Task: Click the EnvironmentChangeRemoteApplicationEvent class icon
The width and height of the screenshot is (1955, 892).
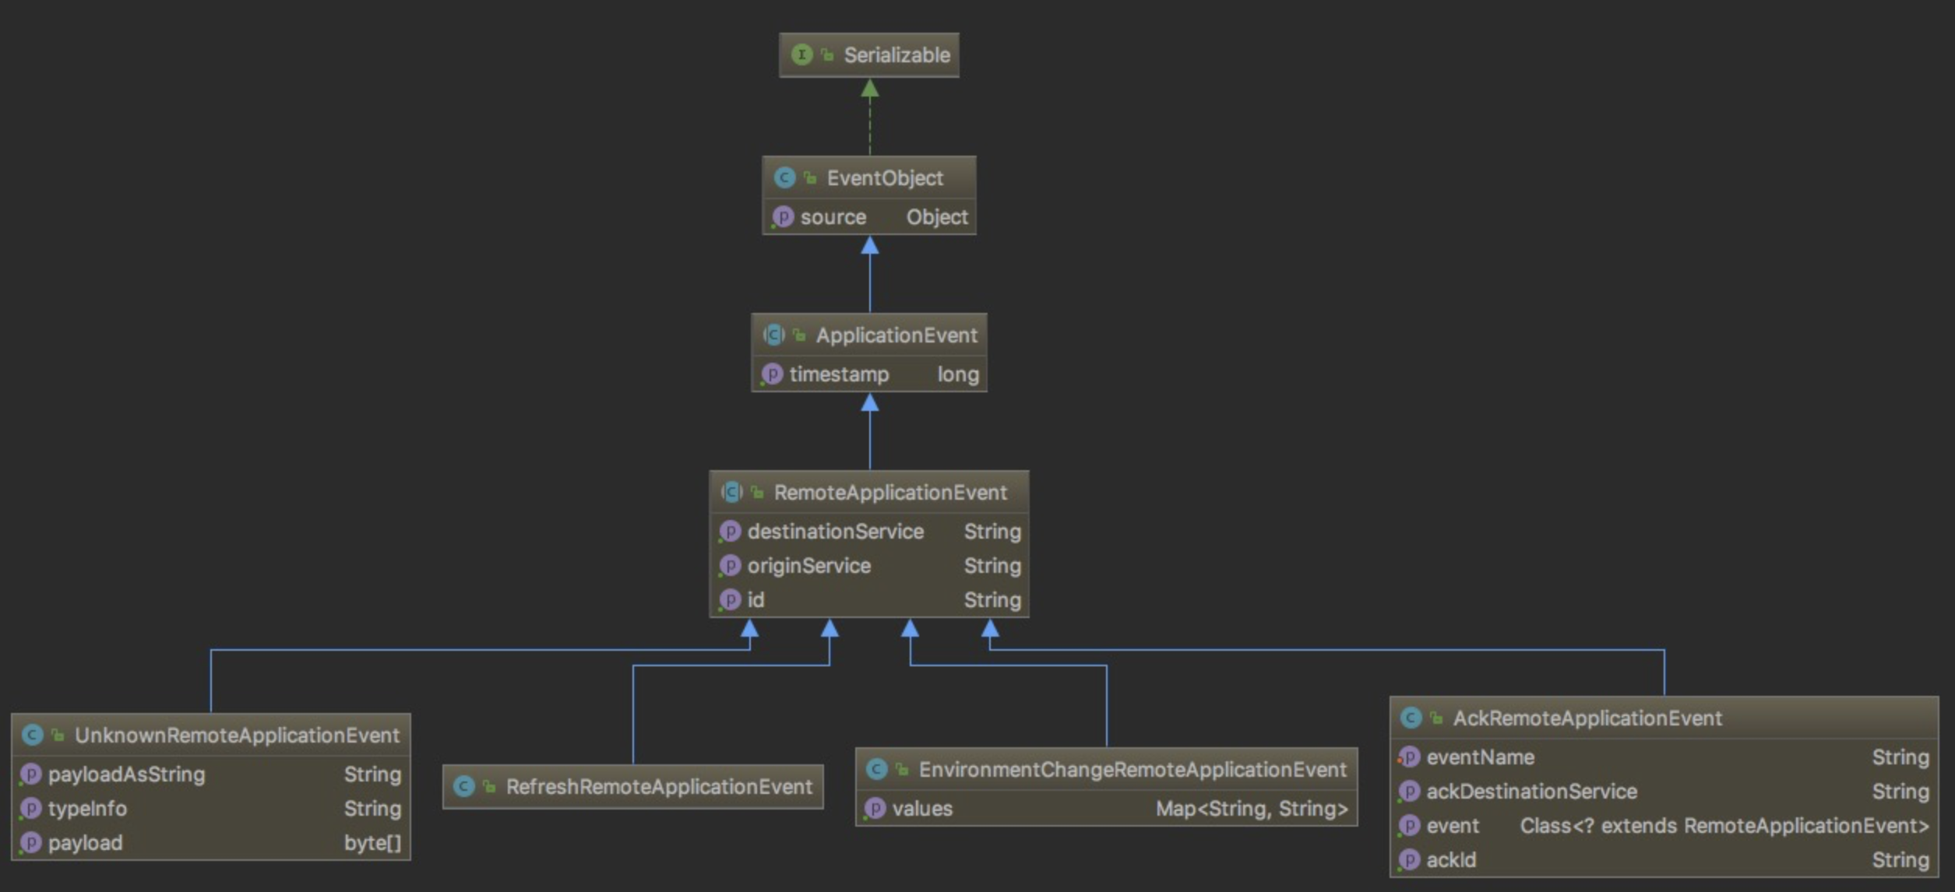Action: 876,770
